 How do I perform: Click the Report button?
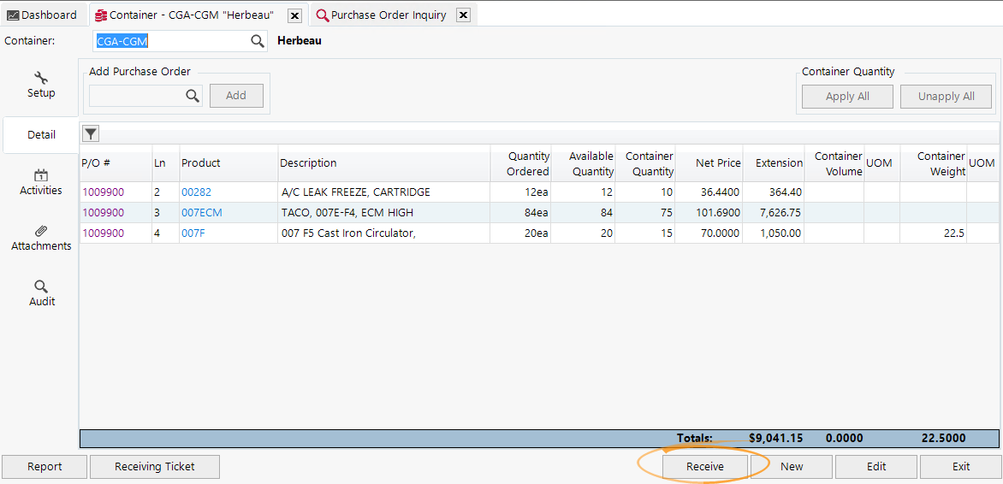tap(45, 467)
